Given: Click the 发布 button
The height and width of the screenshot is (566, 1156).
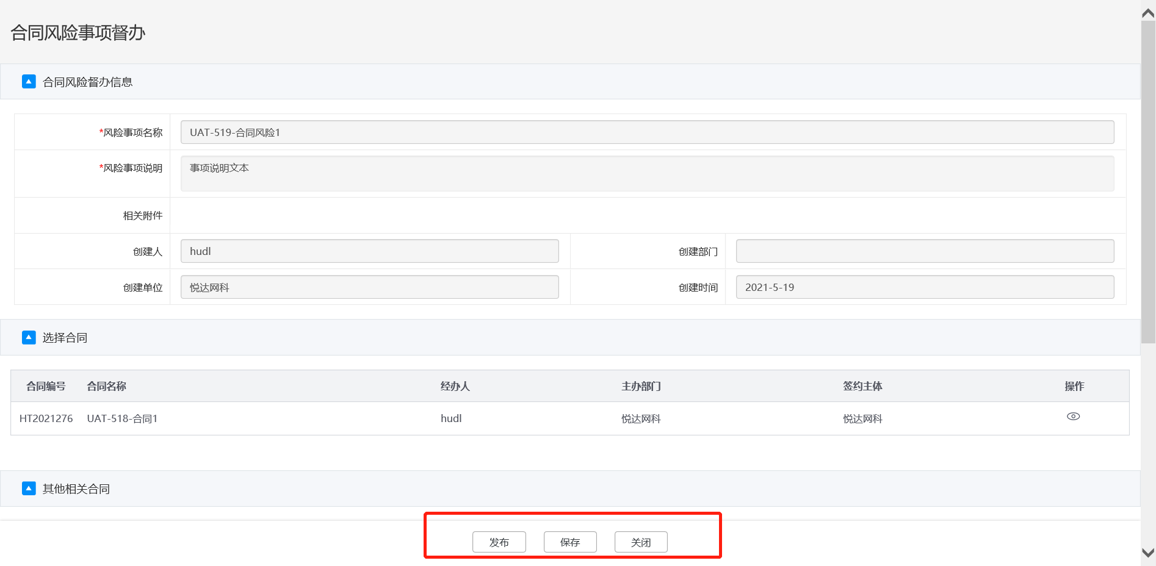Looking at the screenshot, I should (x=499, y=542).
